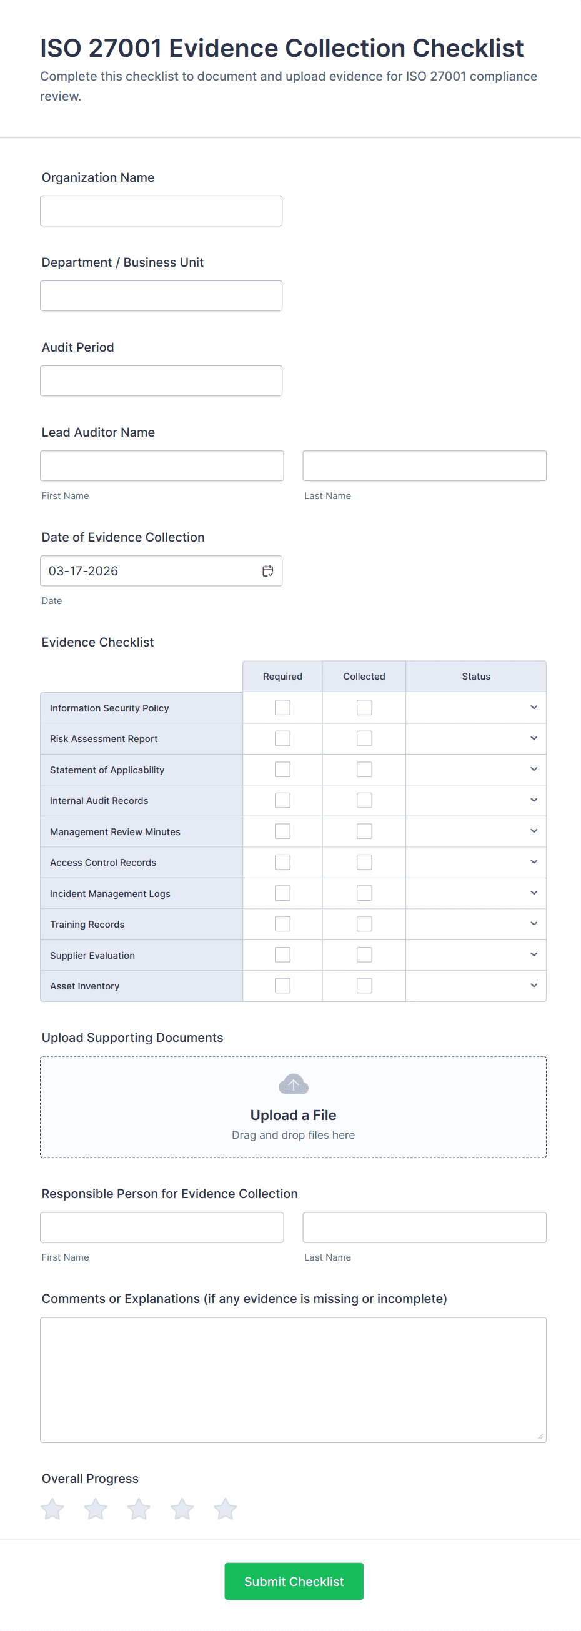Check Required for Information Security Policy
This screenshot has height=1631, width=581.
[x=282, y=707]
